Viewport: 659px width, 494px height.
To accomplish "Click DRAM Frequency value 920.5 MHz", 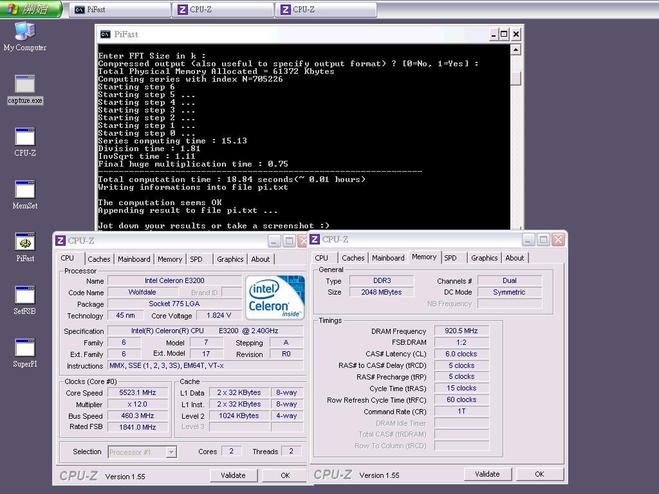I will [461, 331].
